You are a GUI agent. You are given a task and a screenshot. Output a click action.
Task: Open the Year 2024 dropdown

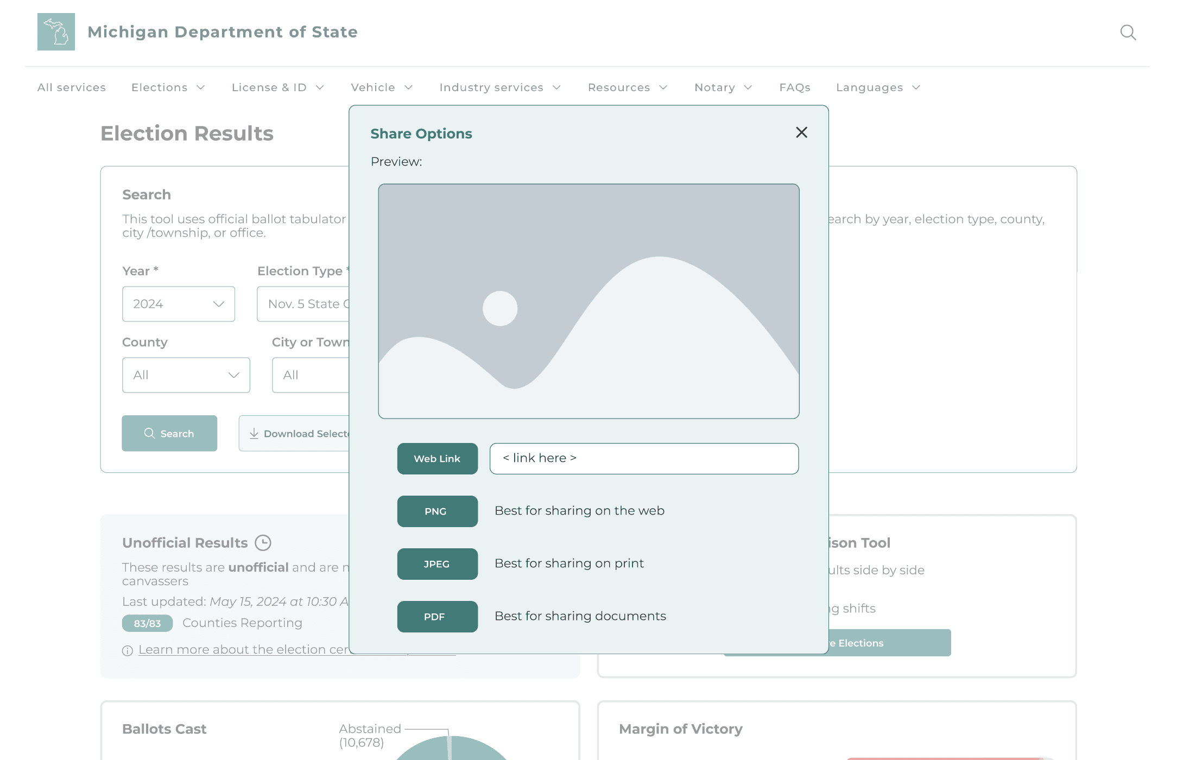[x=179, y=304]
